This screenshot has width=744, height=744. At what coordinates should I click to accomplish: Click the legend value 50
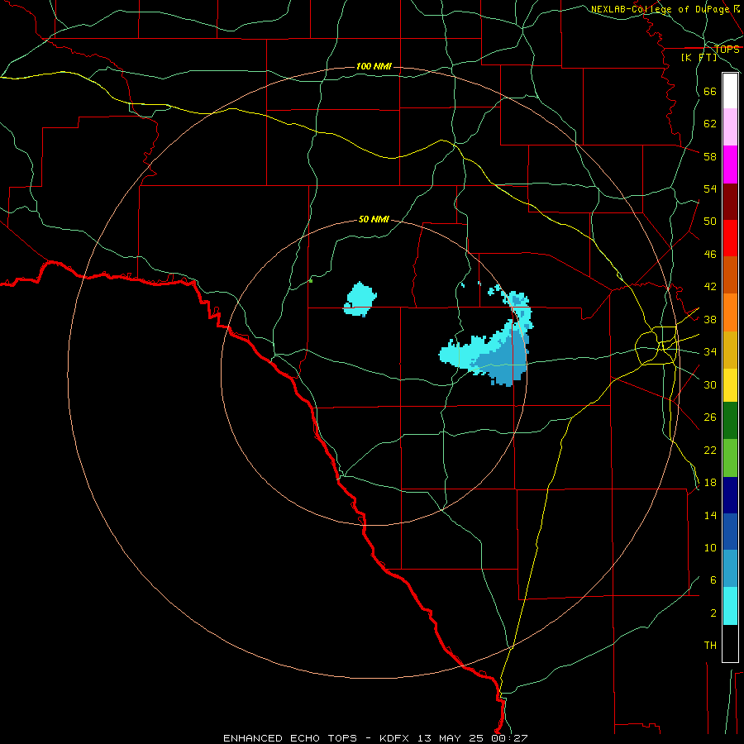[x=710, y=222]
